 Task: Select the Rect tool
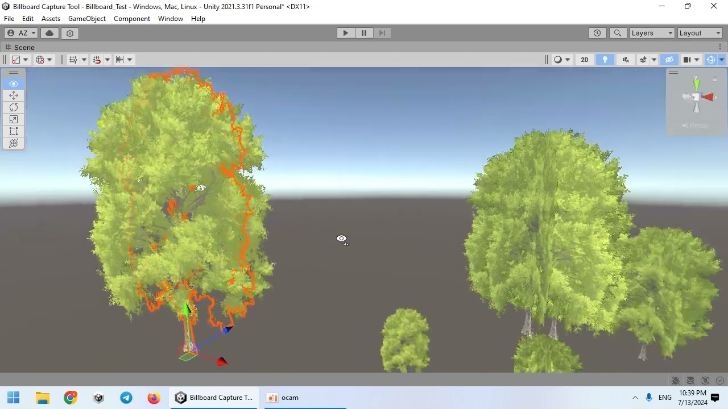tap(14, 131)
